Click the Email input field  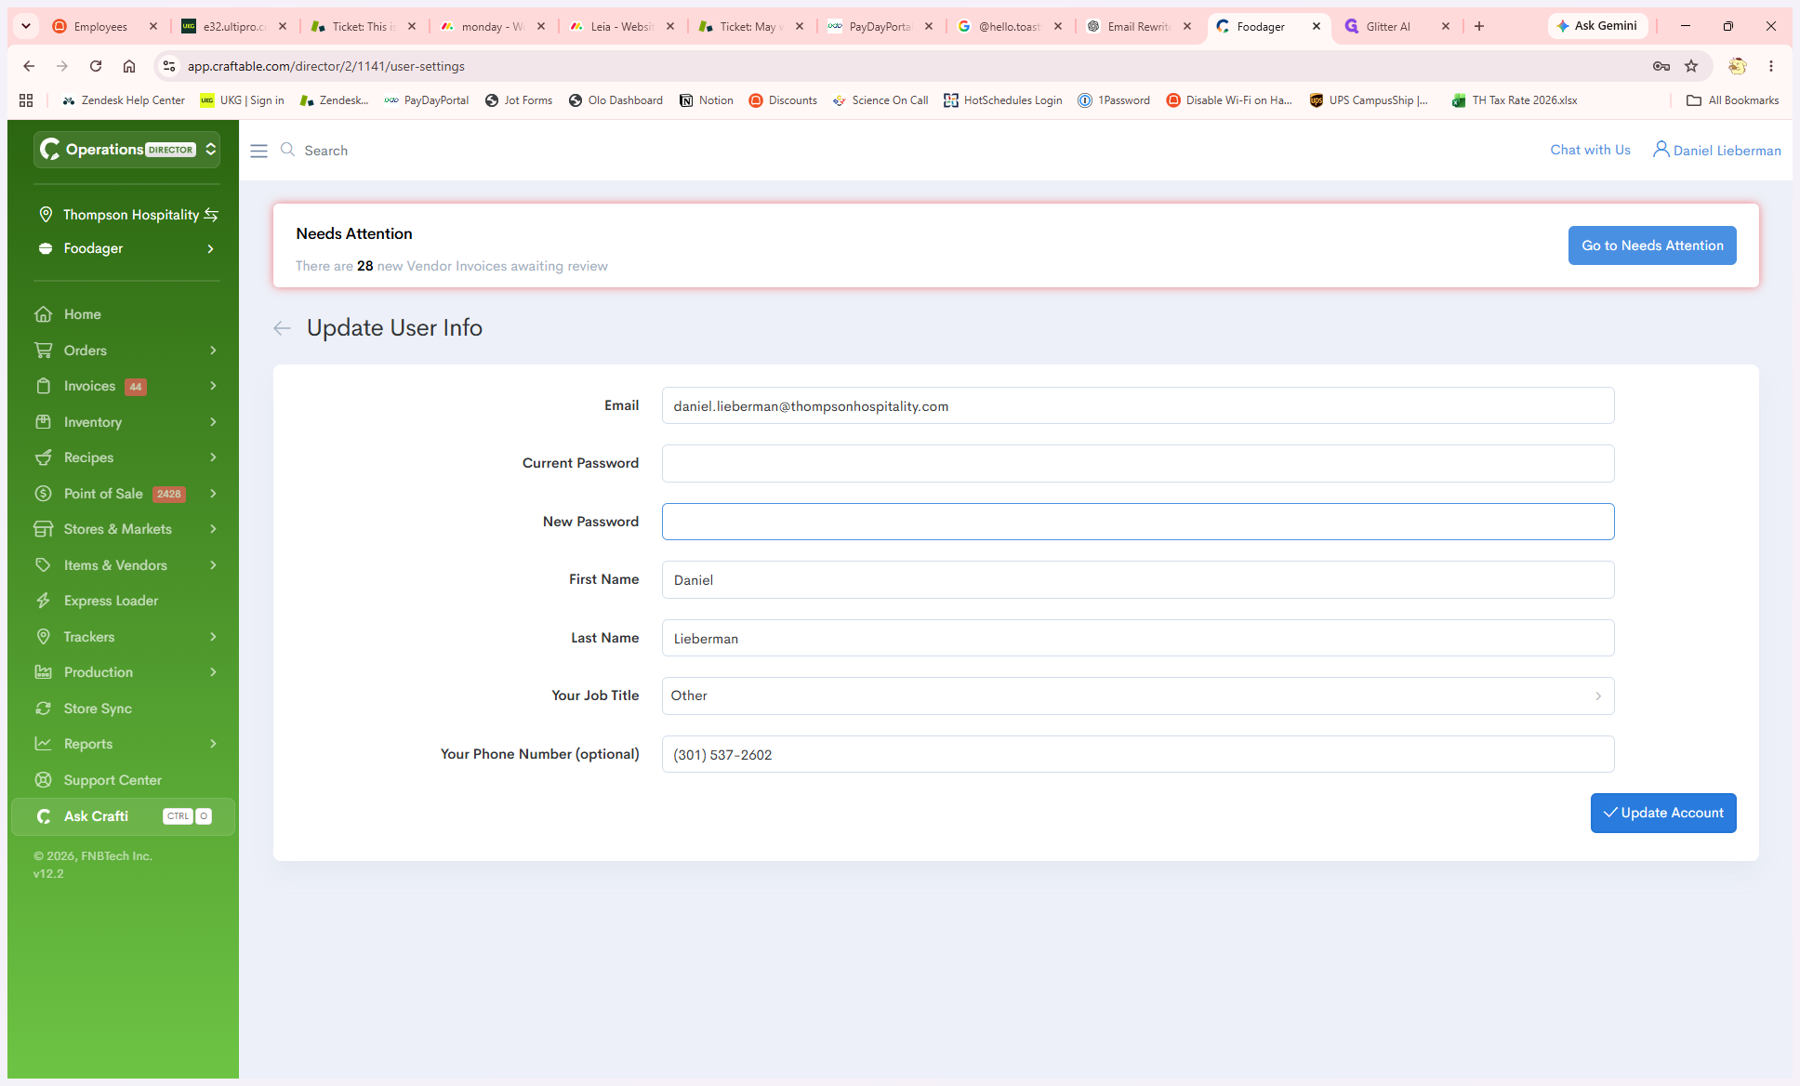(x=1137, y=405)
